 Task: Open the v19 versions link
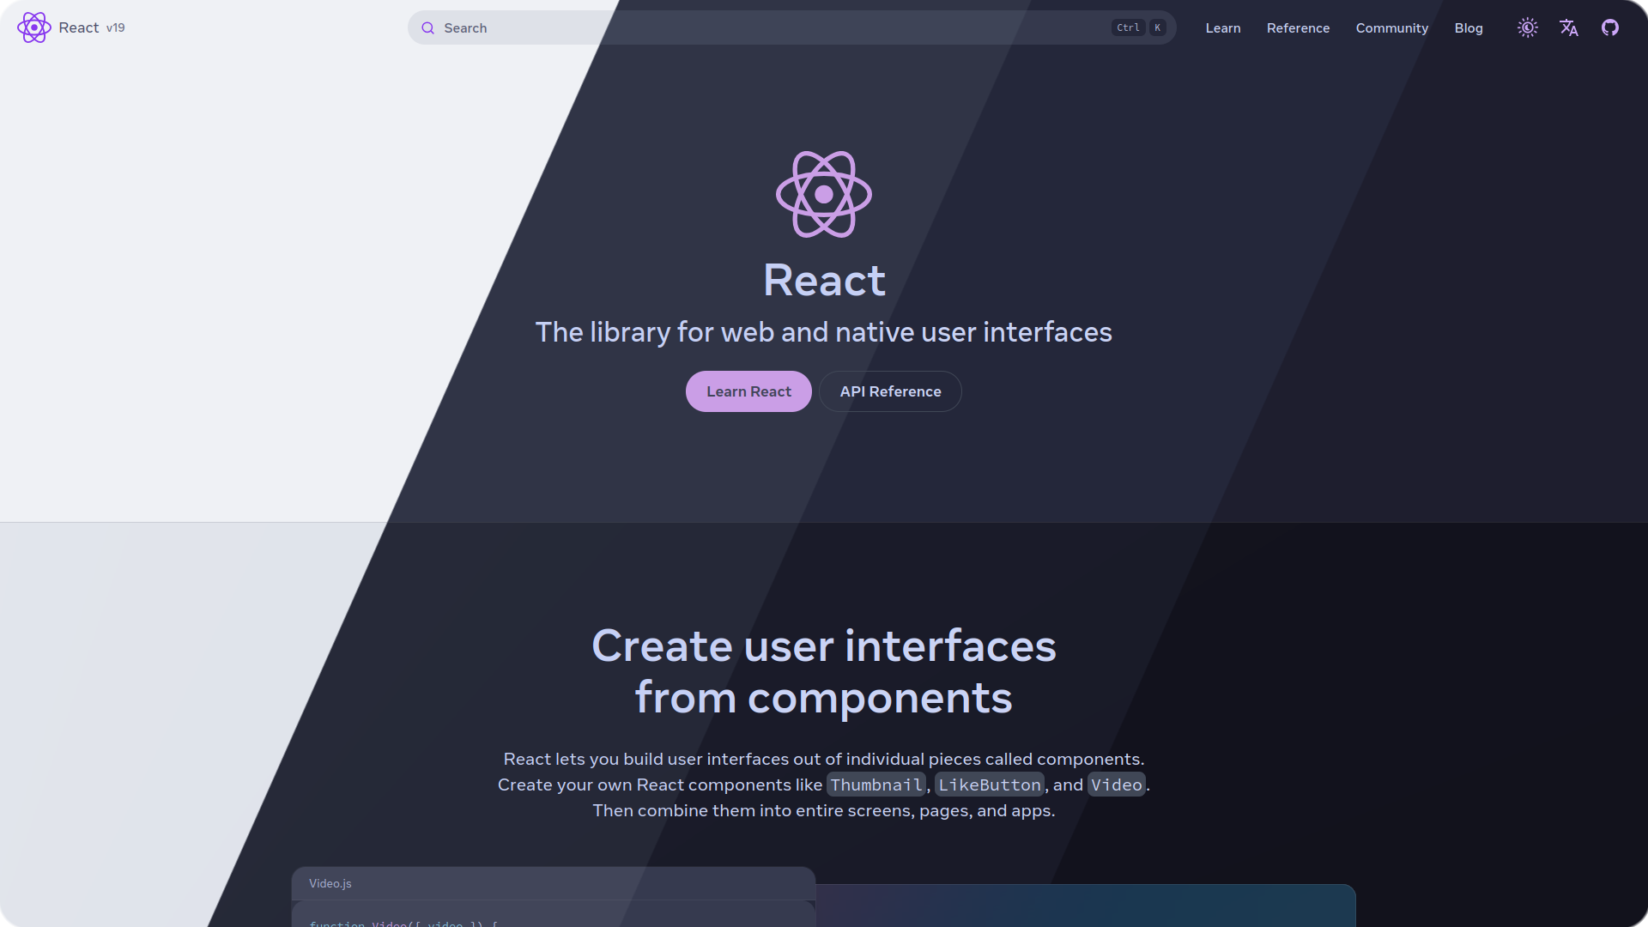tap(116, 27)
